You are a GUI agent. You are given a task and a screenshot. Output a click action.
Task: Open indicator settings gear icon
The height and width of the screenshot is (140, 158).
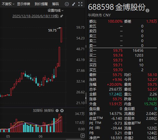[x=57, y=111]
